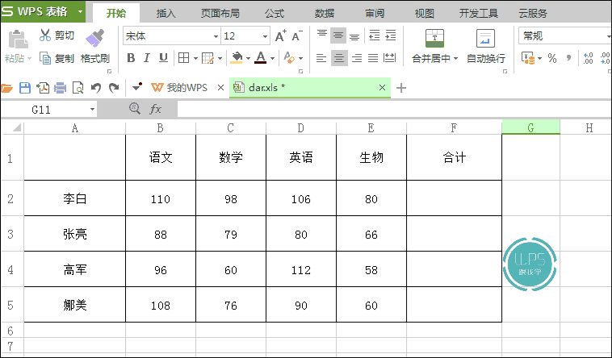Switch to the 审阅 tab

[375, 13]
